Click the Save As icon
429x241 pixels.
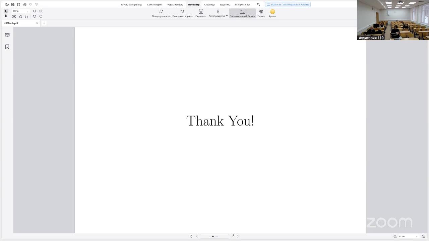19,5
